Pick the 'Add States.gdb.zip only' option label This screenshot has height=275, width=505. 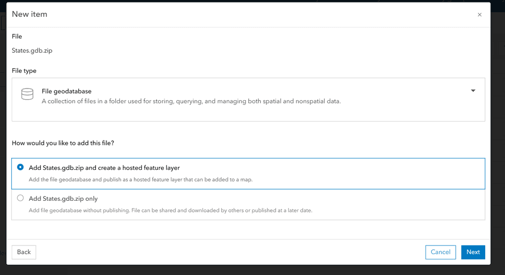[63, 199]
